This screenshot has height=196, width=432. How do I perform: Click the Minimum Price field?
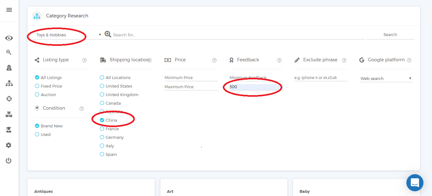tap(191, 78)
